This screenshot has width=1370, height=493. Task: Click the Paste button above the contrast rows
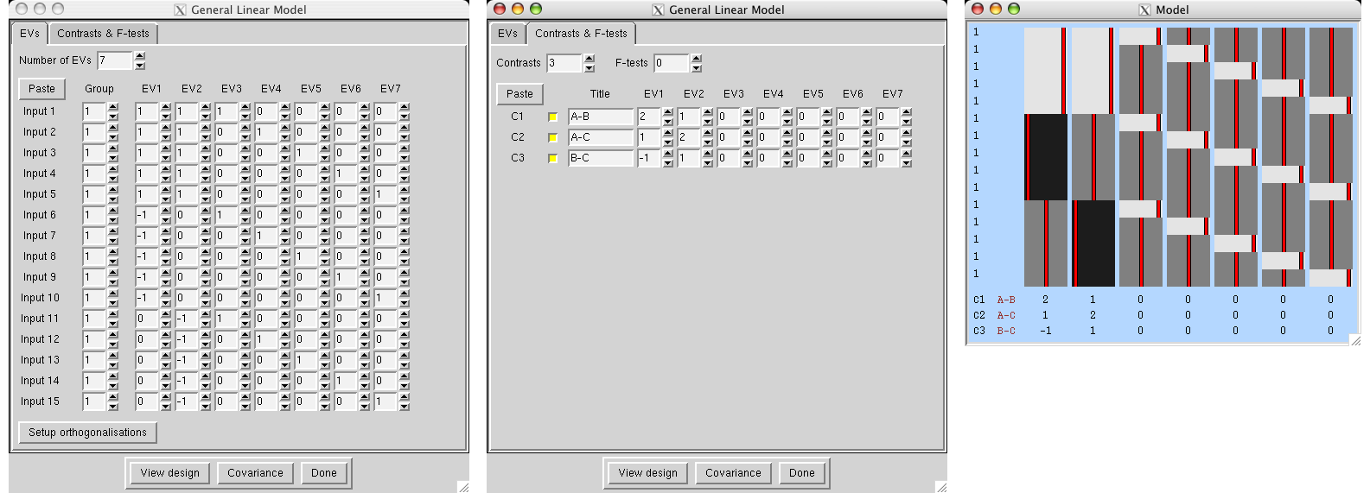coord(519,94)
